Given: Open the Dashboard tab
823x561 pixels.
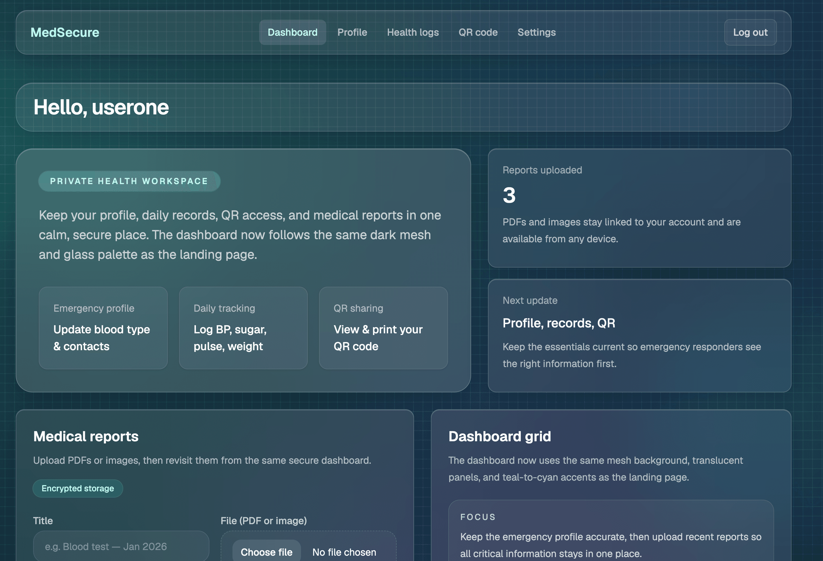Looking at the screenshot, I should 293,32.
